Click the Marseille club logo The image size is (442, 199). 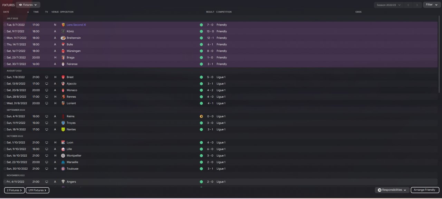pyautogui.click(x=63, y=162)
